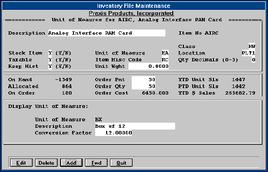Click the Order Qty 50 field

click(x=143, y=86)
